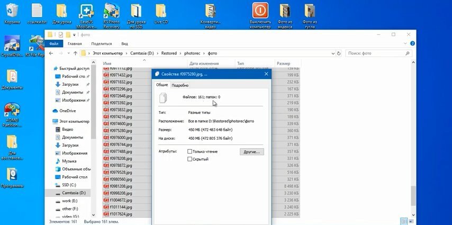The height and width of the screenshot is (225, 452).
Task: Click the Выключить компьютер shutdown icon
Action: (x=260, y=15)
